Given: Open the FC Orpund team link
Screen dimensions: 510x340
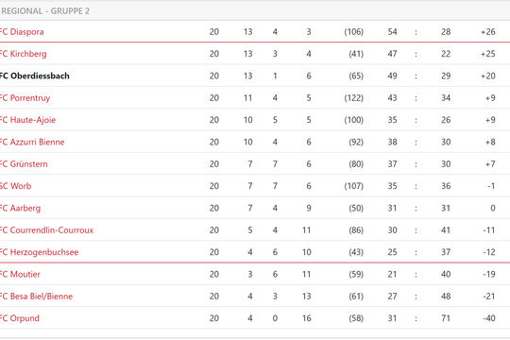Looking at the screenshot, I should tap(20, 318).
